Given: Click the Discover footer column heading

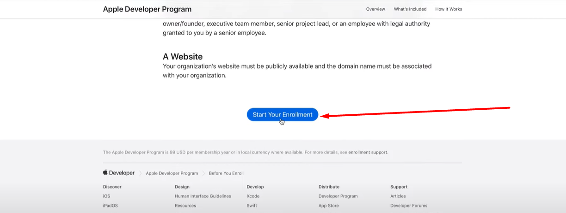Looking at the screenshot, I should pos(112,187).
